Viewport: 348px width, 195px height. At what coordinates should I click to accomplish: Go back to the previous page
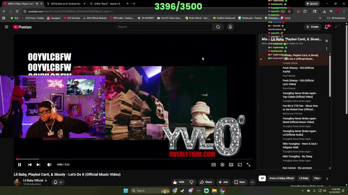tap(4, 11)
